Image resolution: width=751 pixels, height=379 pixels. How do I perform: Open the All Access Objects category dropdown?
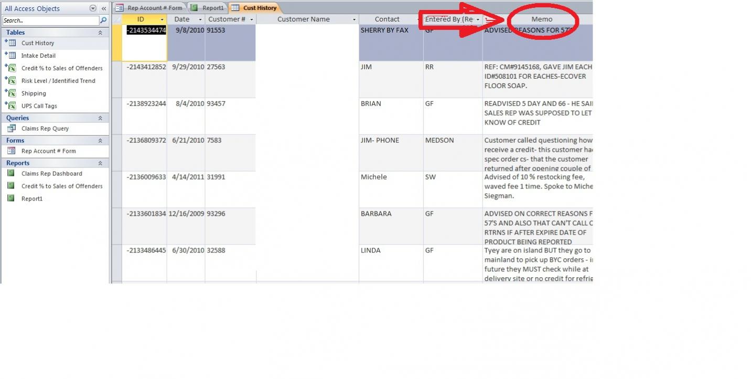[x=93, y=8]
